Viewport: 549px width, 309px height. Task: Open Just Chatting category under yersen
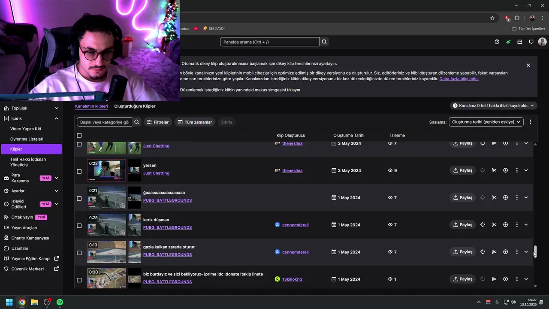click(x=156, y=173)
